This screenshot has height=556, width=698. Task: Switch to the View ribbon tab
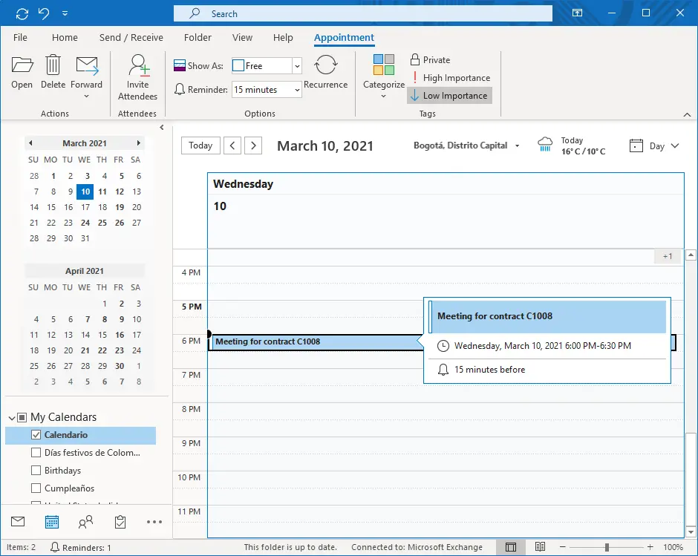pyautogui.click(x=242, y=37)
